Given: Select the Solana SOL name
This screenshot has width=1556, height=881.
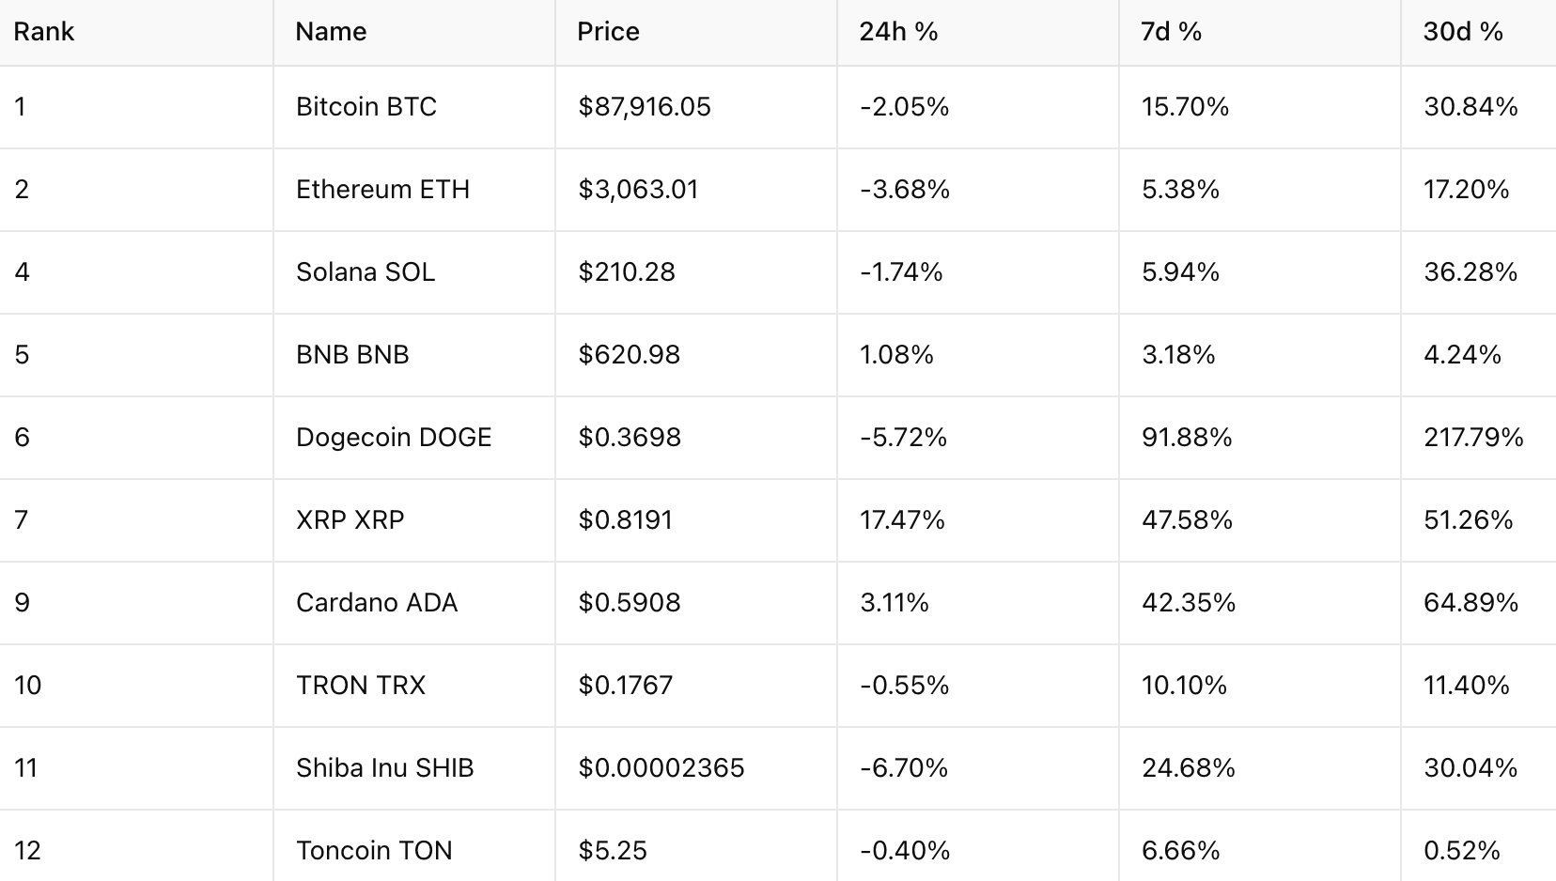Looking at the screenshot, I should pos(366,272).
